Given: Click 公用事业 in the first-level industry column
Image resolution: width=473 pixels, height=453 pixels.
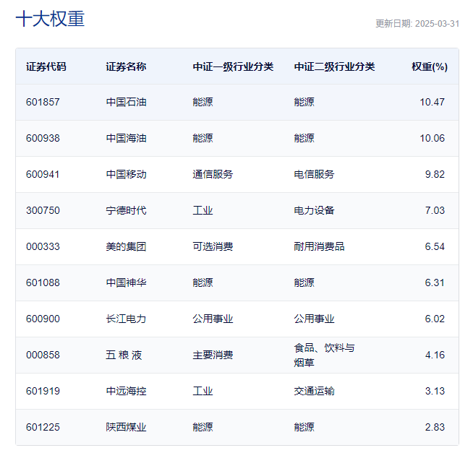Looking at the screenshot, I should tap(213, 319).
